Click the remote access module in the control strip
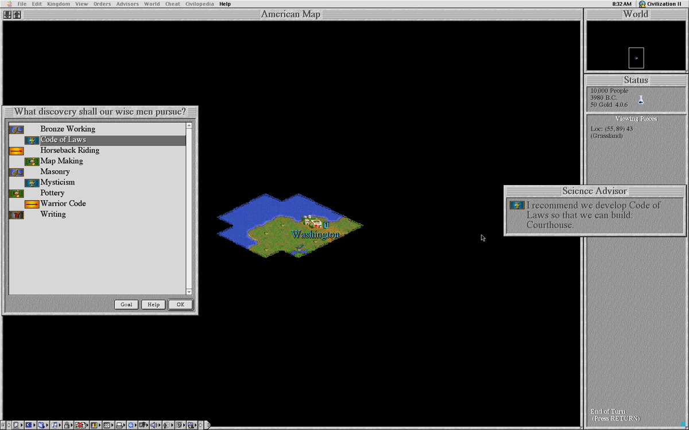The height and width of the screenshot is (430, 689). pyautogui.click(x=142, y=425)
